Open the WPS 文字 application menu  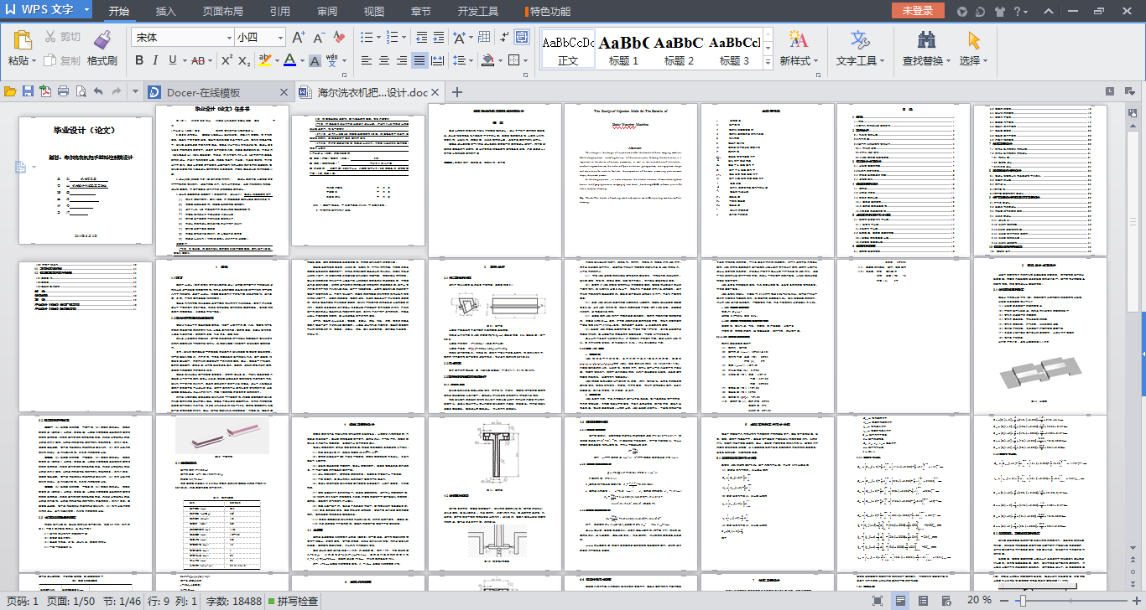[x=47, y=11]
